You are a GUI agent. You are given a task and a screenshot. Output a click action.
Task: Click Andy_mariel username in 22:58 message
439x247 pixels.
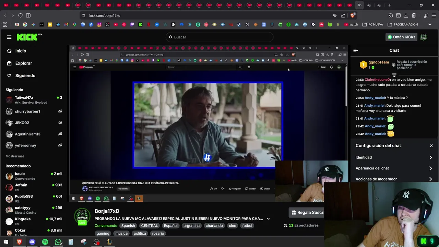[375, 98]
